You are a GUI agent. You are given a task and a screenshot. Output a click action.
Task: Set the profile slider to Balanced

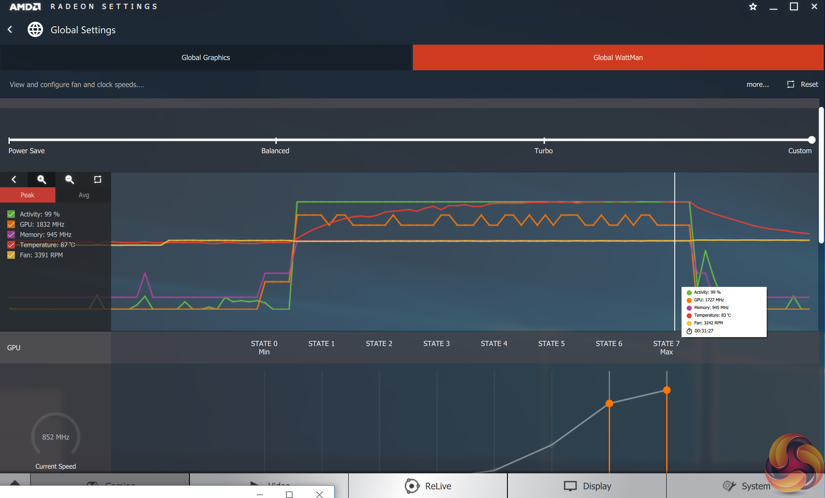(x=276, y=140)
